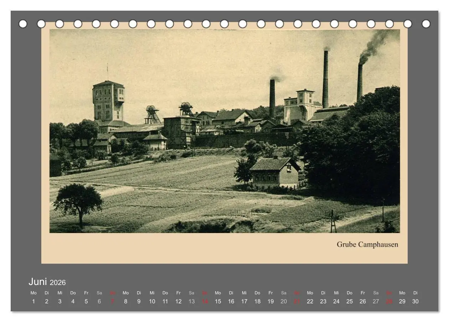Select day 2 in the calendar
The height and width of the screenshot is (322, 449).
47,301
